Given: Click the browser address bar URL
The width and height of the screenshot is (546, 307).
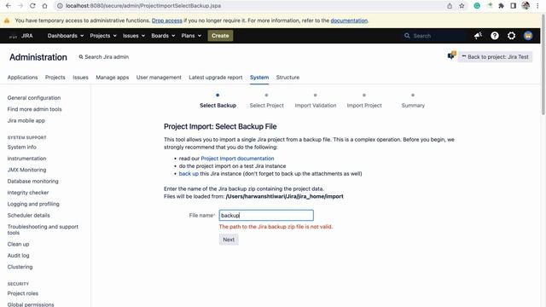Looking at the screenshot, I should pos(143,6).
